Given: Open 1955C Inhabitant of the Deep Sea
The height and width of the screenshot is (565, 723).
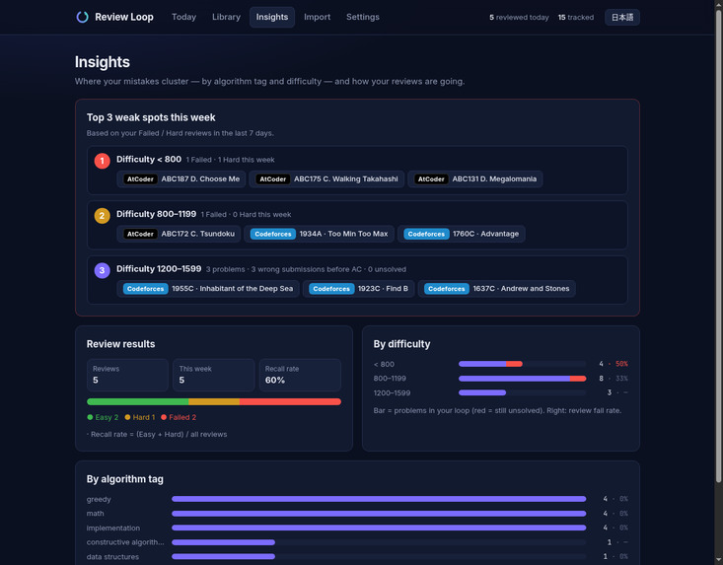Looking at the screenshot, I should [208, 289].
